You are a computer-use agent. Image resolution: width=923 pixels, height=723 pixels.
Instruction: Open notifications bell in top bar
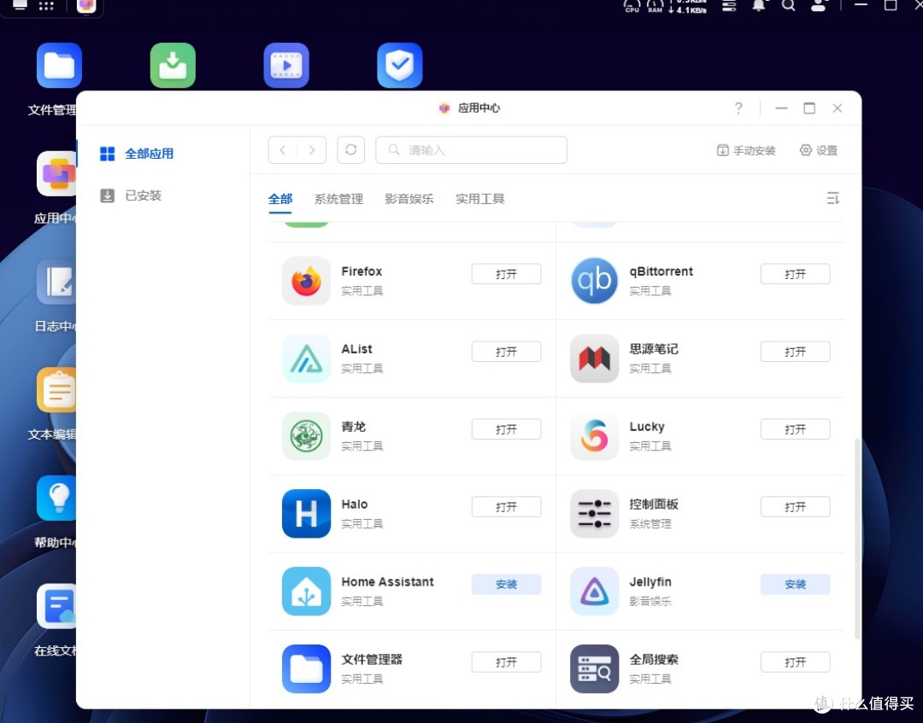(x=759, y=5)
